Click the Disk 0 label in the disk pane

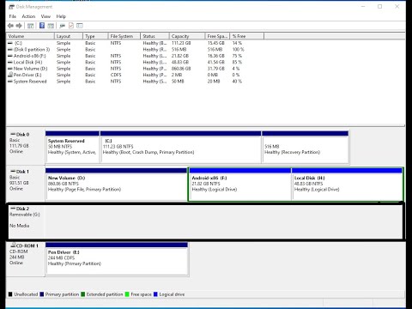(x=22, y=135)
